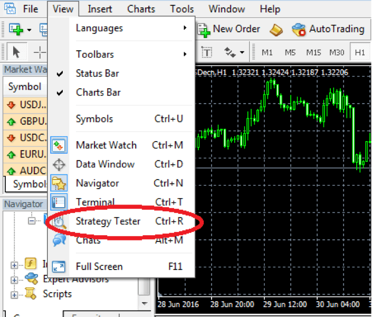Click the New Chart toolbar icon

(16, 29)
